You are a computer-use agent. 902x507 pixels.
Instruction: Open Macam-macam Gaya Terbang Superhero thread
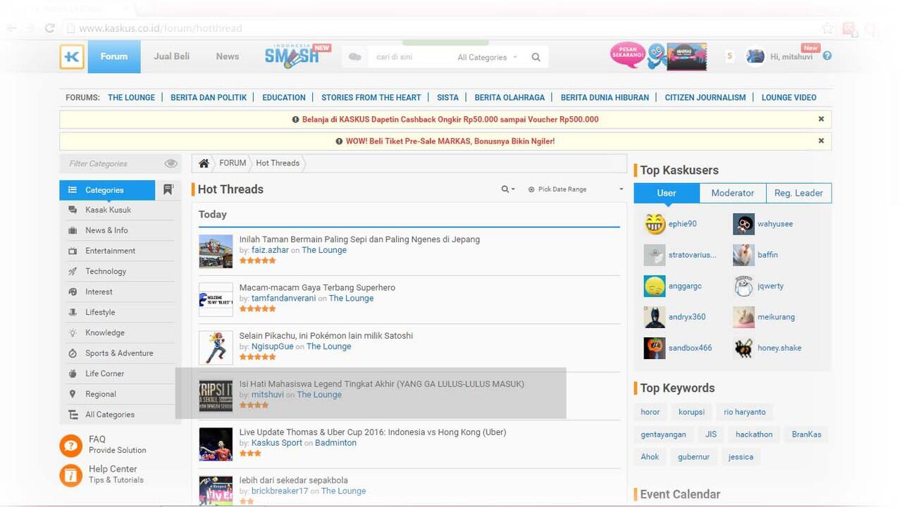point(317,287)
